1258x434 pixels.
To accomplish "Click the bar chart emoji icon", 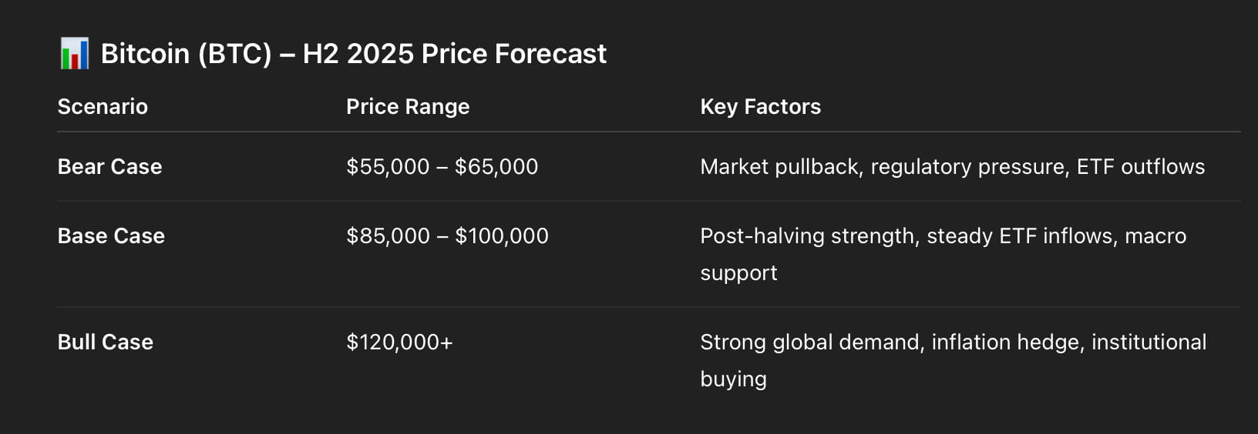I will tap(74, 54).
